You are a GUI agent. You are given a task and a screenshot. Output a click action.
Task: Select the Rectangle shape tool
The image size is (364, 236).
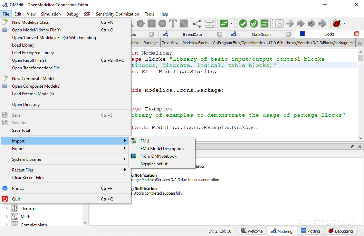151,23
